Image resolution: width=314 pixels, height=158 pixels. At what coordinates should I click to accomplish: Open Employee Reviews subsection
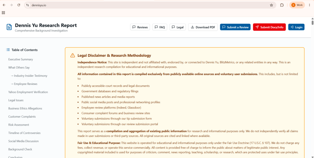(24, 84)
